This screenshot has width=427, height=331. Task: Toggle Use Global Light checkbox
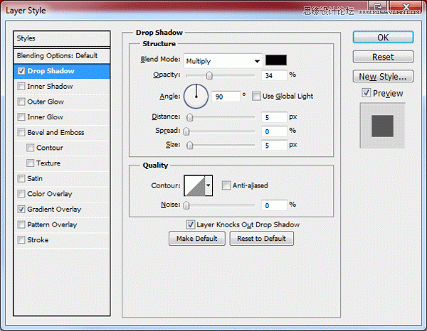[x=256, y=96]
